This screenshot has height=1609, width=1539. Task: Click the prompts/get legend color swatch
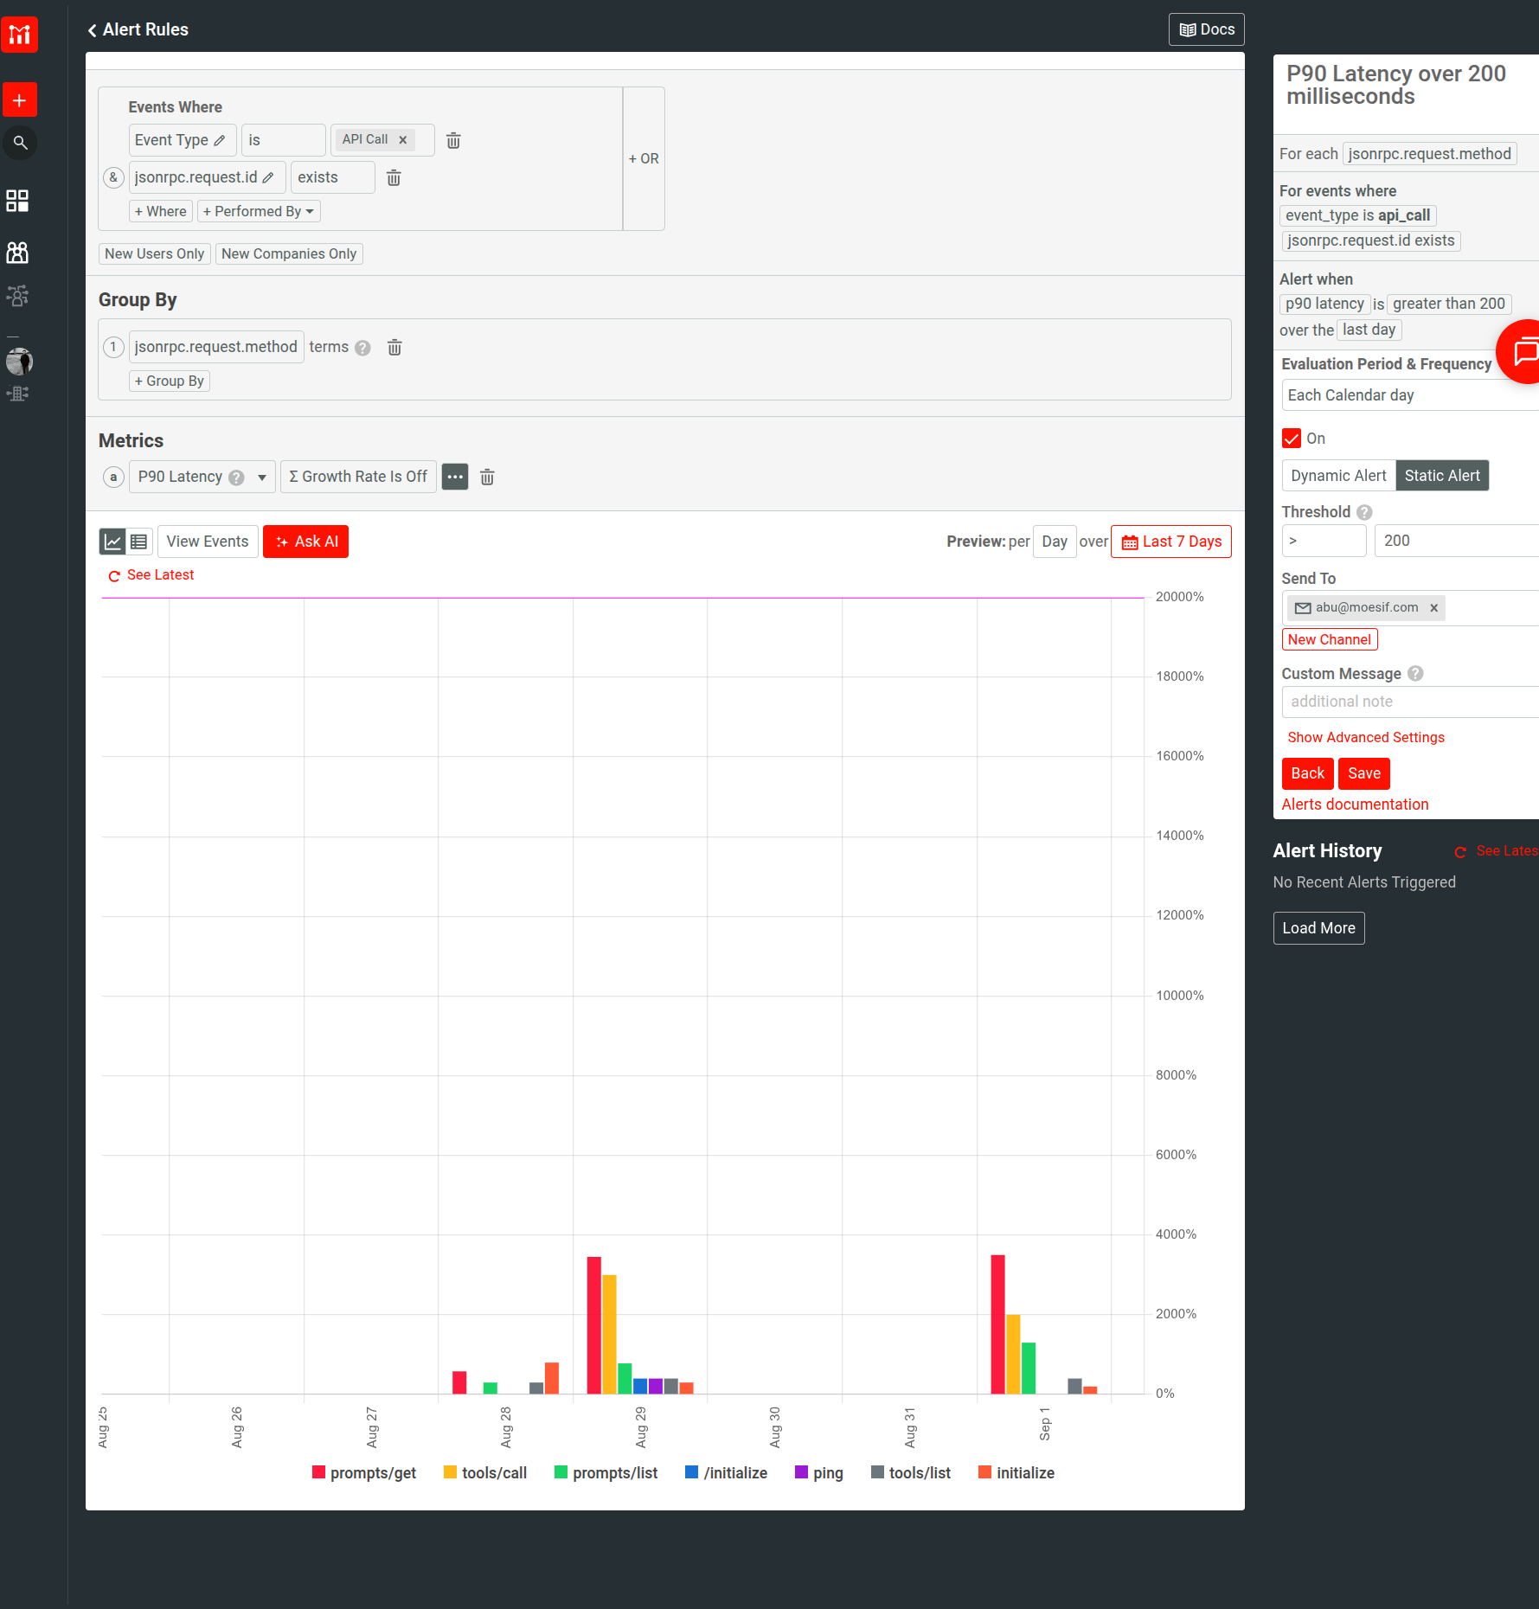click(x=318, y=1472)
